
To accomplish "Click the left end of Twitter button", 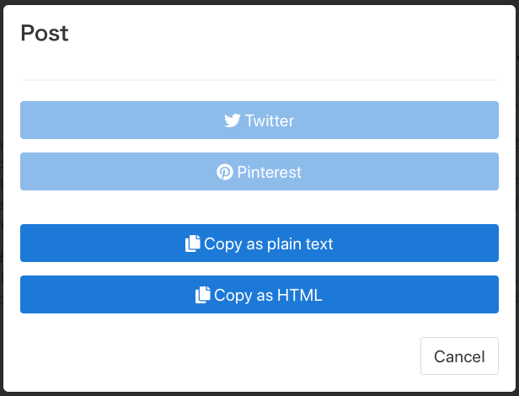I will (x=33, y=120).
